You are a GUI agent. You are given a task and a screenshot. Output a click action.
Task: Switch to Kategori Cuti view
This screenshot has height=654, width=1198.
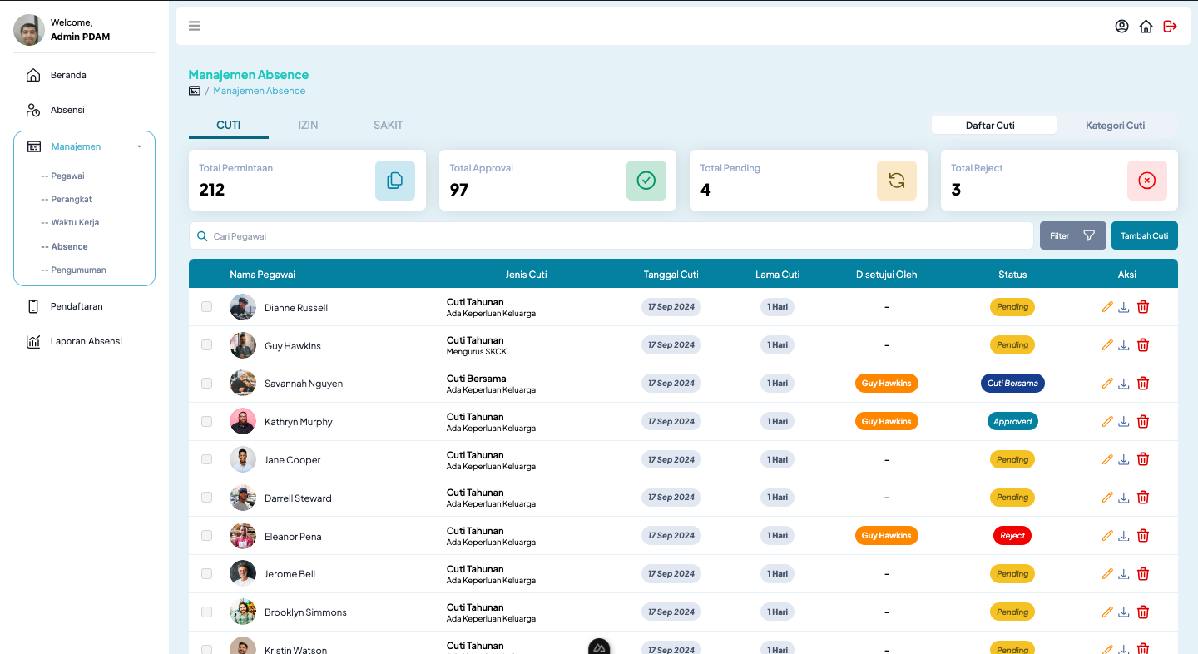tap(1115, 126)
